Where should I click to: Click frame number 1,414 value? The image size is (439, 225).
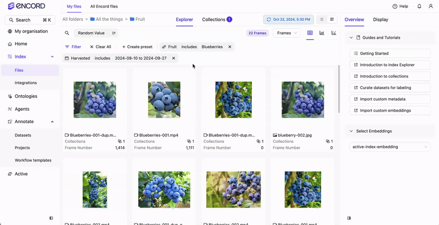(x=120, y=148)
